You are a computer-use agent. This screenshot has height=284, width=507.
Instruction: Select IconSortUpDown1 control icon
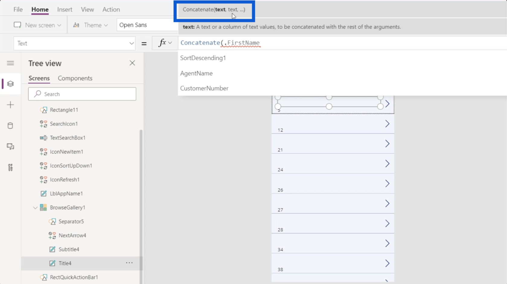(43, 166)
